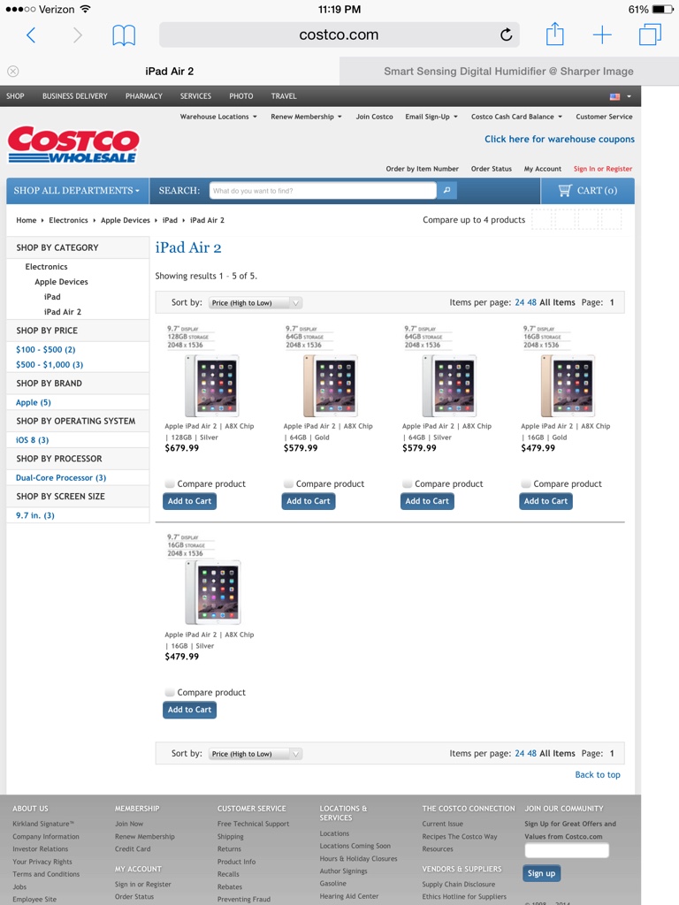
Task: Click Customer Service link
Action: tap(604, 117)
